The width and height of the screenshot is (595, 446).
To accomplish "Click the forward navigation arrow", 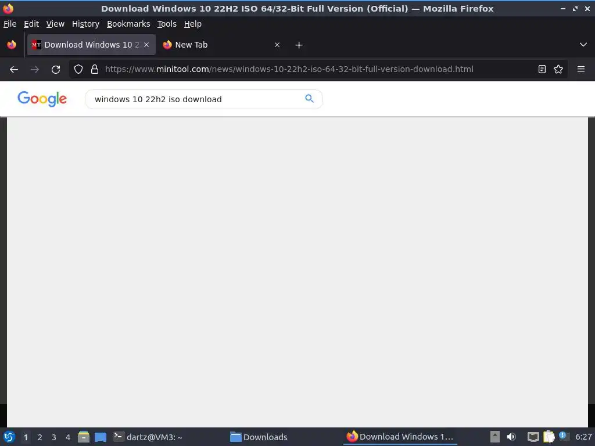I will (x=35, y=70).
